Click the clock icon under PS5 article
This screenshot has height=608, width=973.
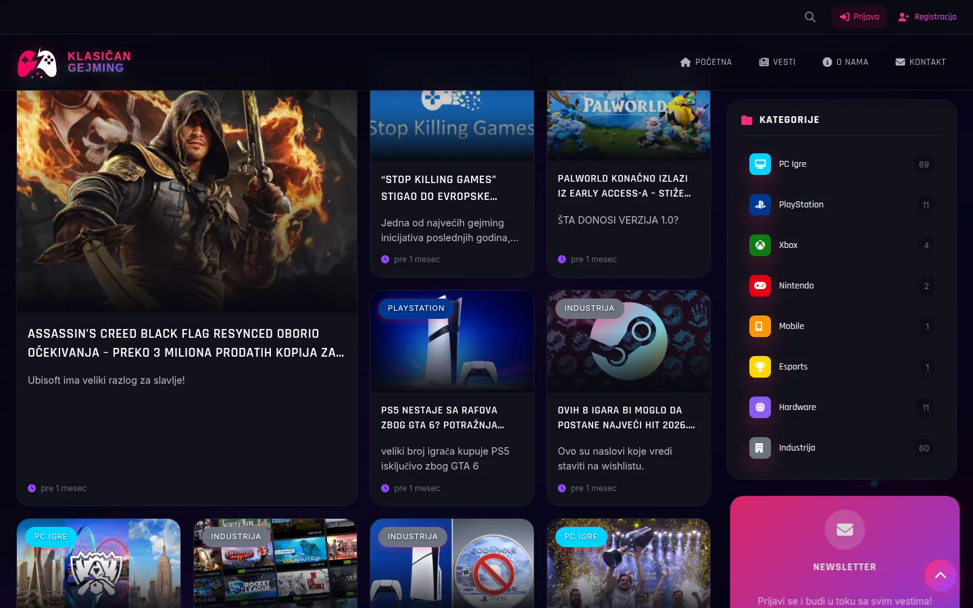[385, 488]
